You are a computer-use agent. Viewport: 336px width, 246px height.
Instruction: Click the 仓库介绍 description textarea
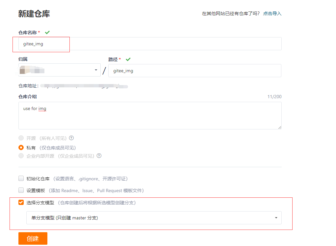tap(150, 116)
